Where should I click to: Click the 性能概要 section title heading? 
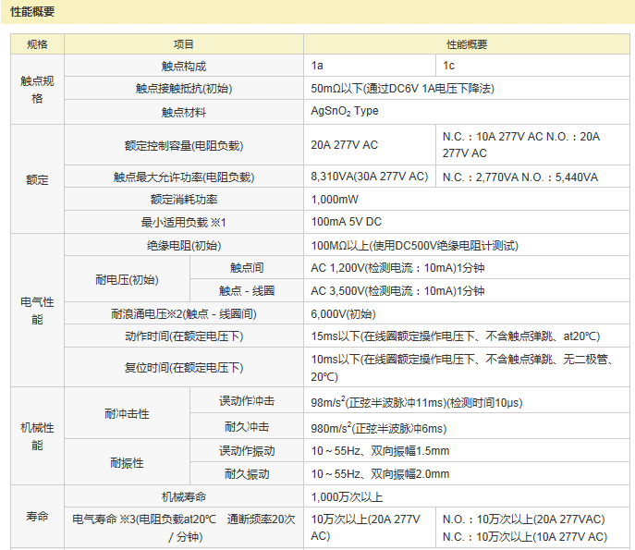[32, 12]
